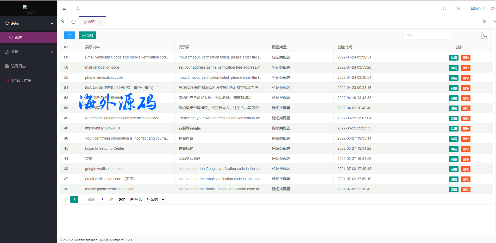
Task: Click the lock screen icon
Action: [458, 8]
